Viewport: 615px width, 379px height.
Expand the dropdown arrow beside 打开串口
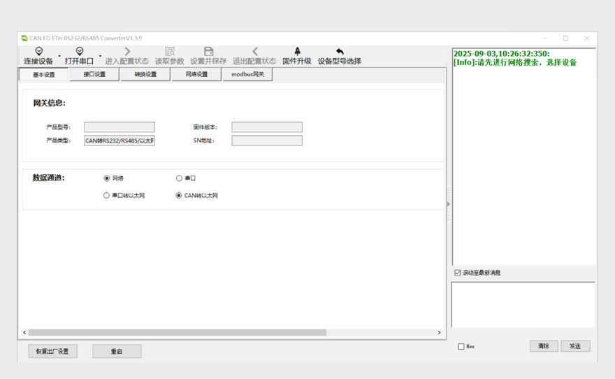coord(100,57)
